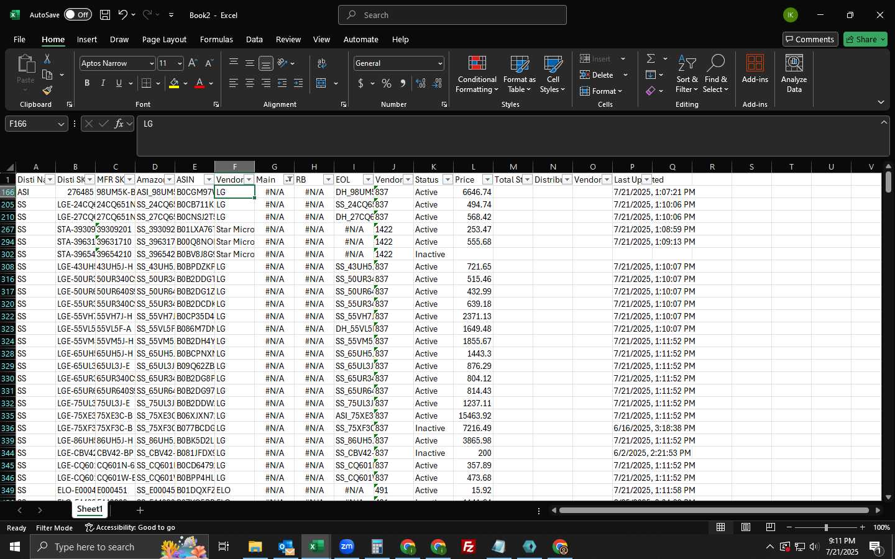Viewport: 895px width, 559px height.
Task: Click the horizontal scrollbar thumb
Action: pos(714,511)
